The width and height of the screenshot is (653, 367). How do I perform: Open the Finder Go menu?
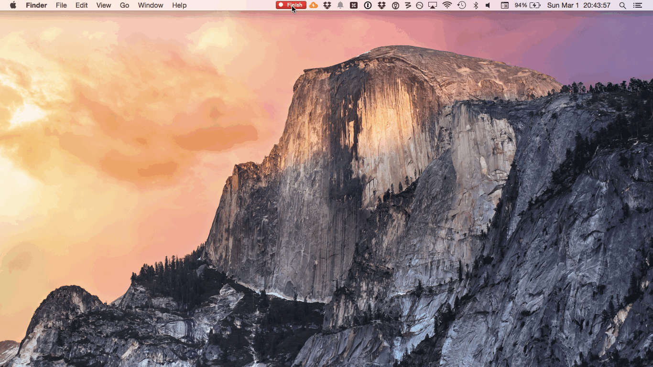point(124,5)
